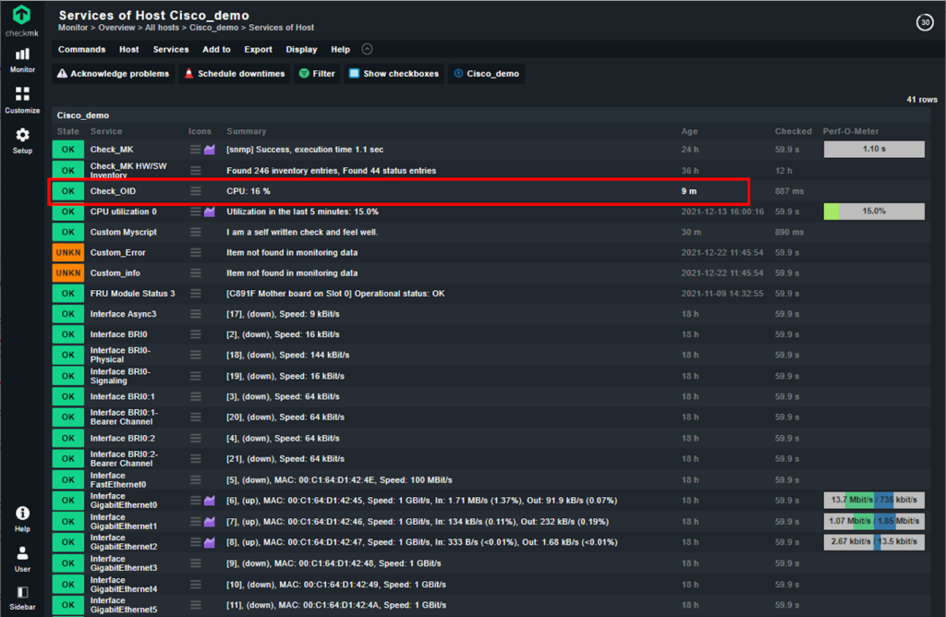Open the Interface BRI0-Physical service link
946x617 pixels.
pos(120,355)
